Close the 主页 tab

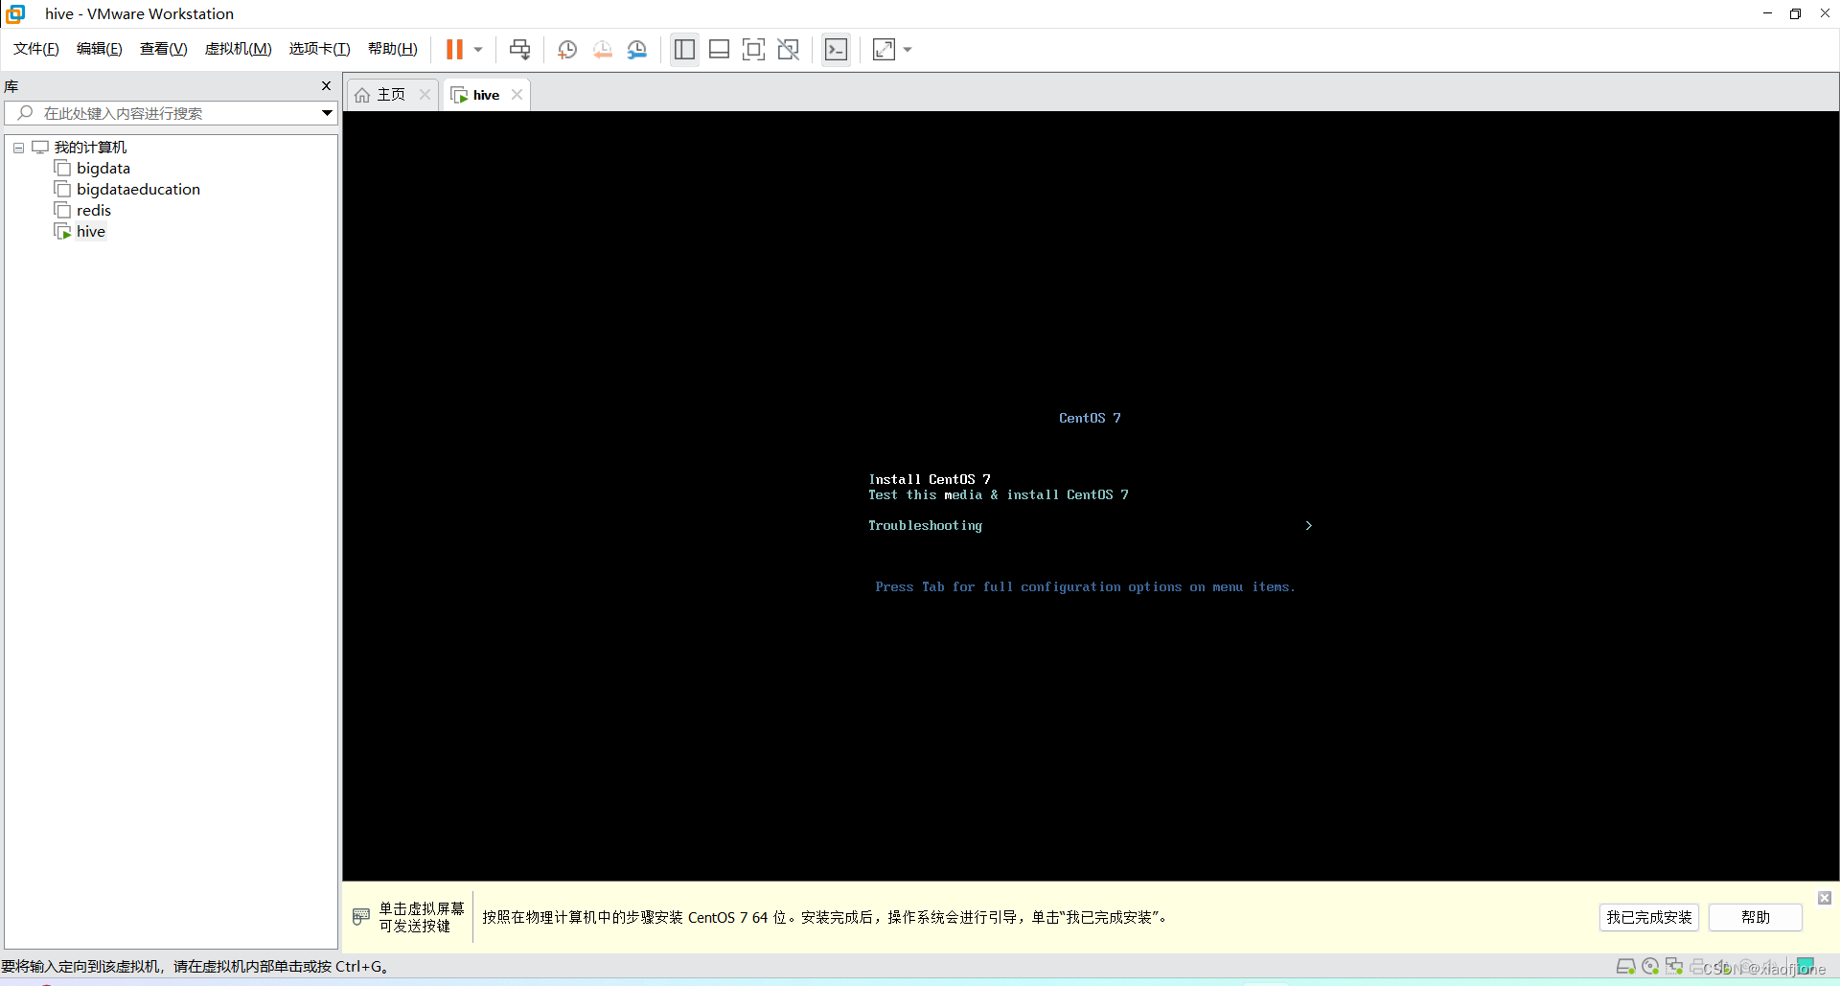(425, 94)
